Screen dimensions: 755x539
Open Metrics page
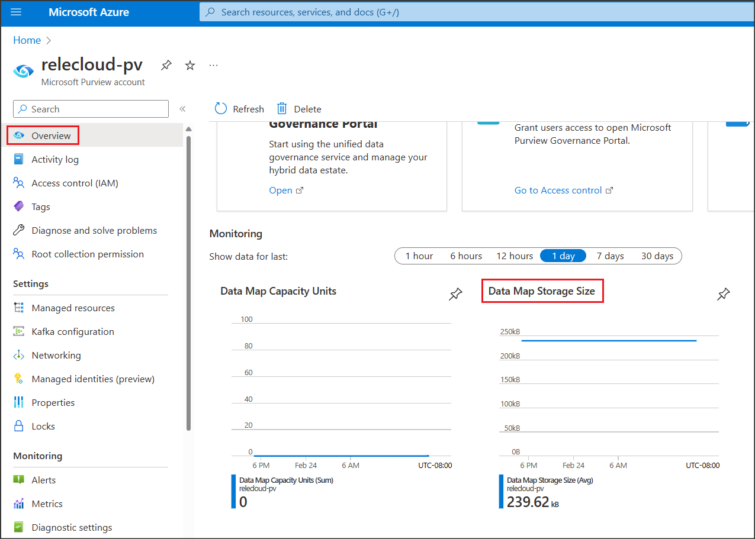point(47,504)
